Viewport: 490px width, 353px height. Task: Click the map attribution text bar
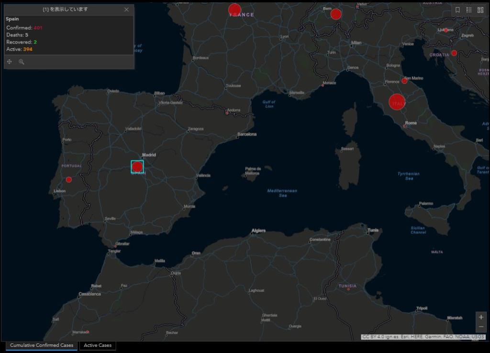[x=423, y=337]
